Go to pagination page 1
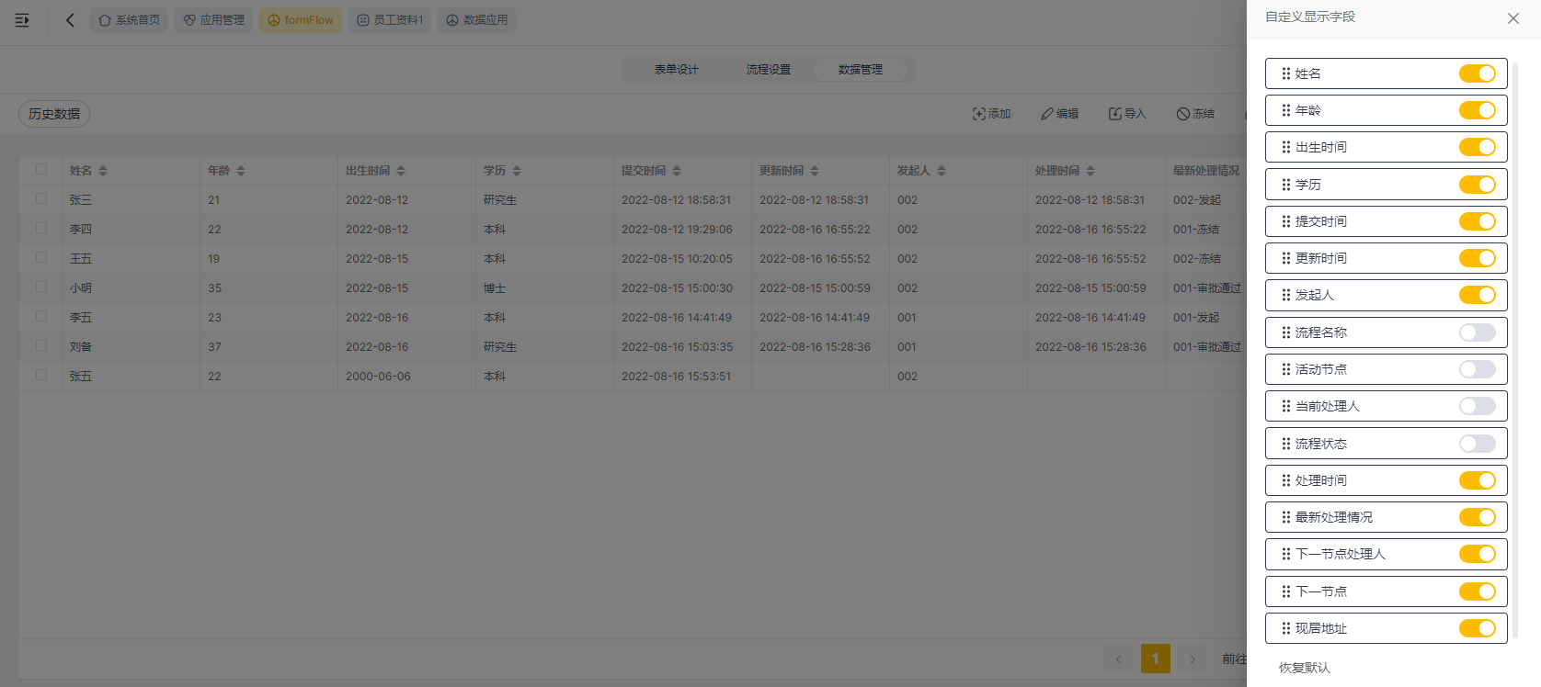1541x687 pixels. (1156, 659)
